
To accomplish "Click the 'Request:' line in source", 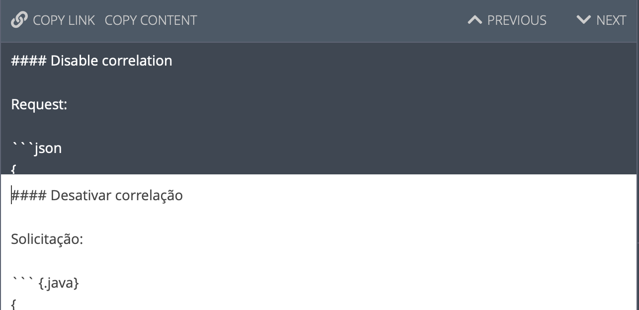I will tap(39, 104).
